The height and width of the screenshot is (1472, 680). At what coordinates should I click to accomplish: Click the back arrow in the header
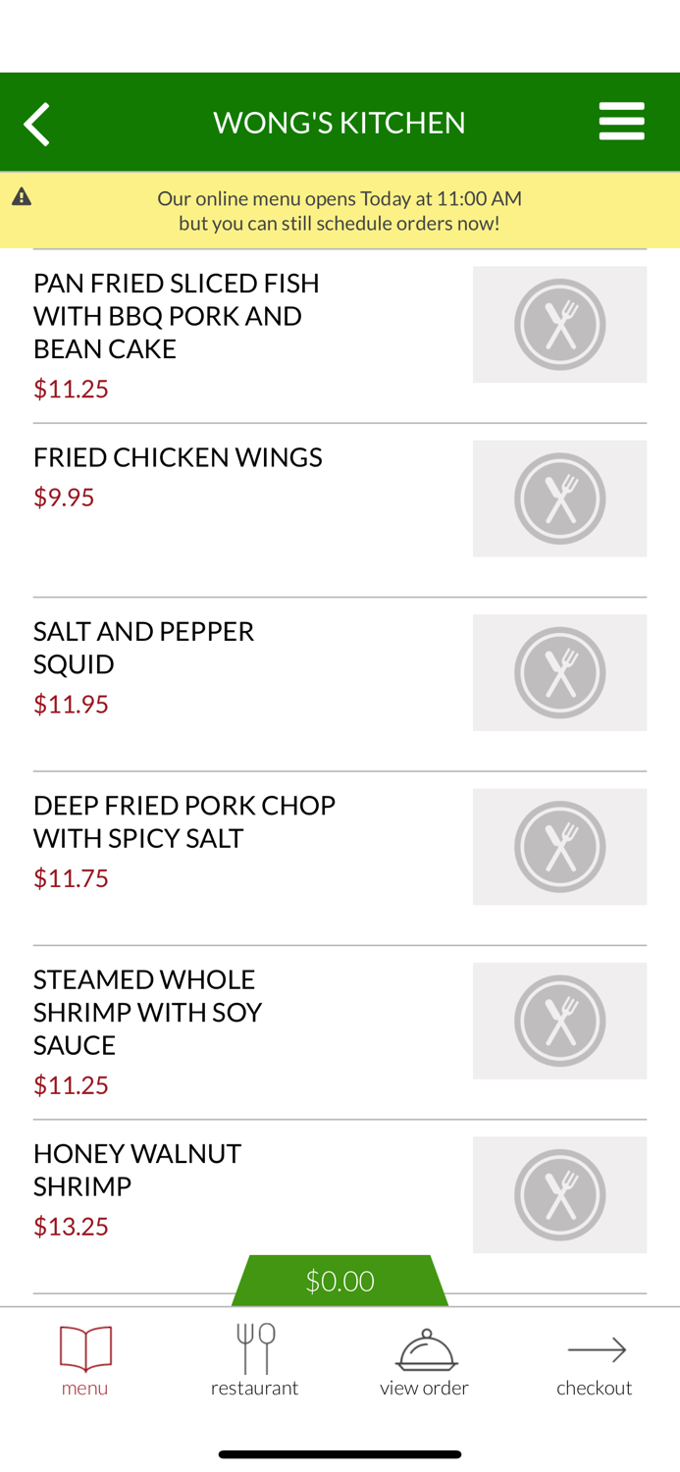[36, 123]
